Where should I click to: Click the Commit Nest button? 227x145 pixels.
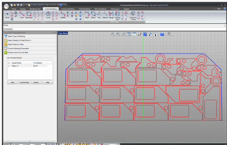click(24, 82)
